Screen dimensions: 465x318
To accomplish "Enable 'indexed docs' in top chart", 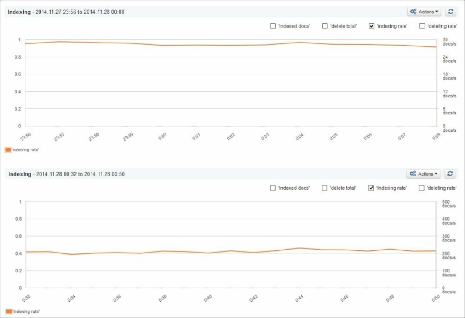I will 273,26.
